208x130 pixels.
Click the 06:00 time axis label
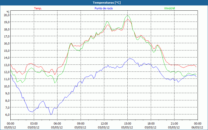57,124
